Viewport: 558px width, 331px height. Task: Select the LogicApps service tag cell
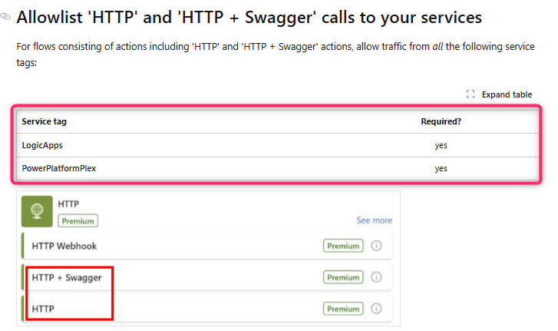pyautogui.click(x=42, y=145)
